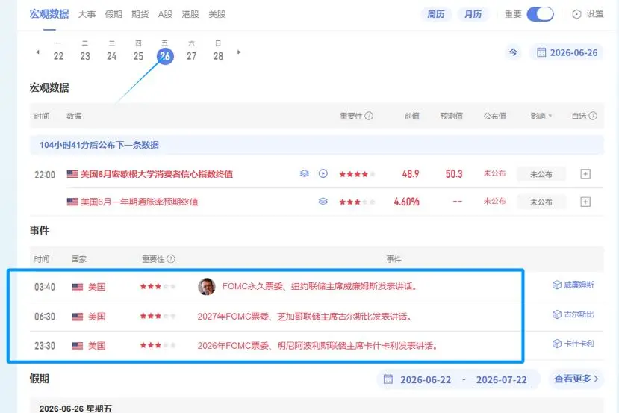Screen dimensions: 619x413
Task: Open 设置 with hexagon icon
Action: 588,14
